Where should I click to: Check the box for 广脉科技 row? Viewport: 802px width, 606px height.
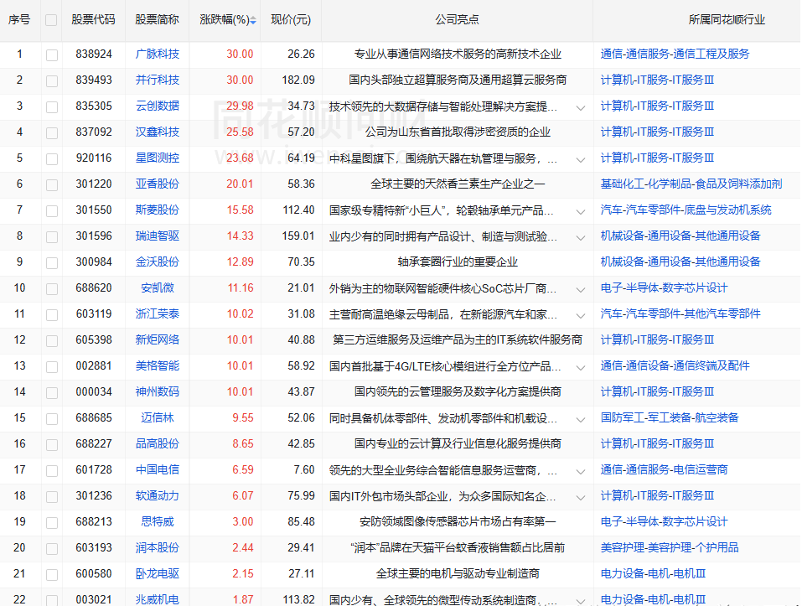click(x=52, y=54)
